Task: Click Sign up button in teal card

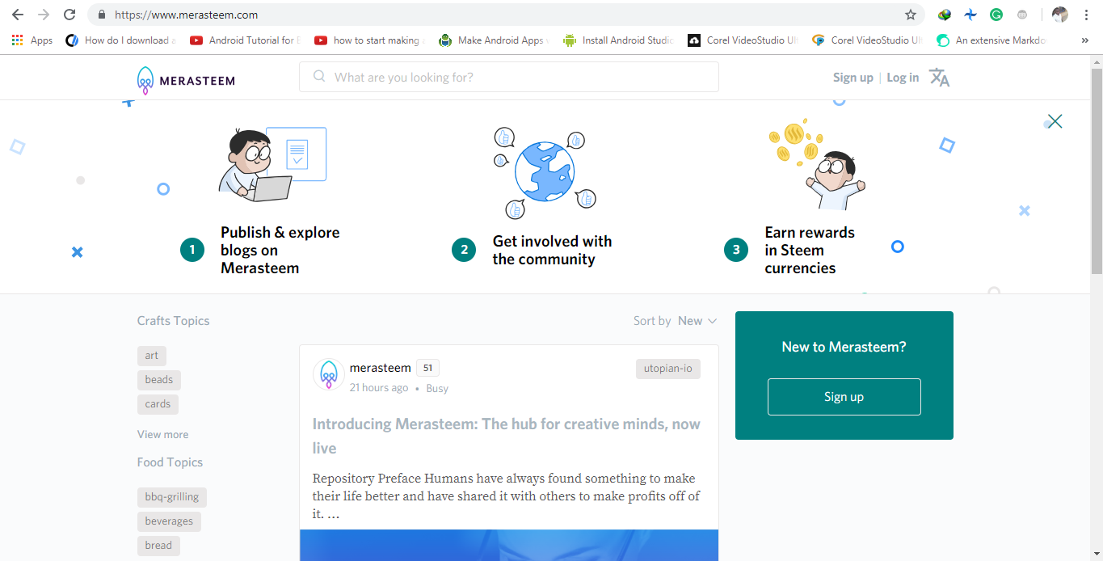Action: click(x=844, y=397)
